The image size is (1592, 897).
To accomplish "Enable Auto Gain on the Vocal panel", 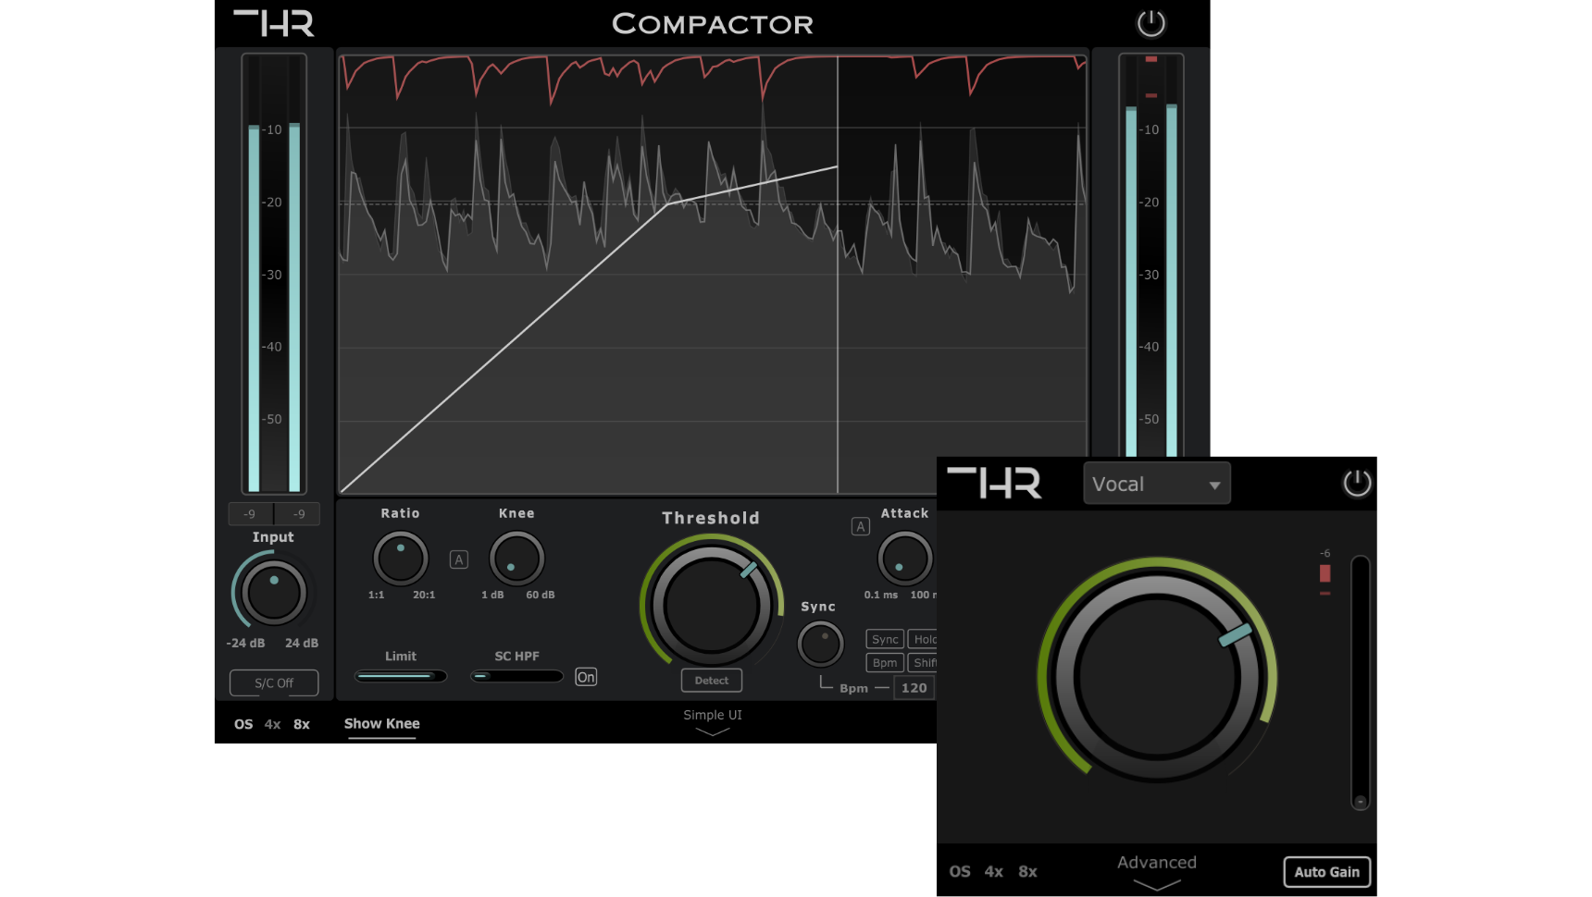I will click(x=1326, y=871).
